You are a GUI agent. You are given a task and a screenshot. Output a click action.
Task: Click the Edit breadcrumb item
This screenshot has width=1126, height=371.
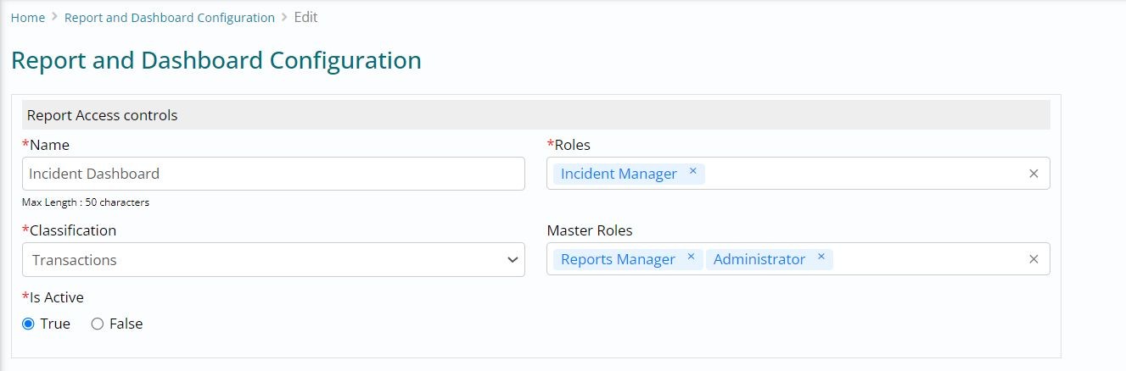305,17
